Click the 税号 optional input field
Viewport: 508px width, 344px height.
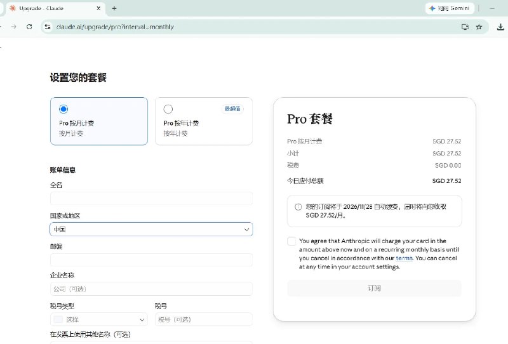pos(204,319)
